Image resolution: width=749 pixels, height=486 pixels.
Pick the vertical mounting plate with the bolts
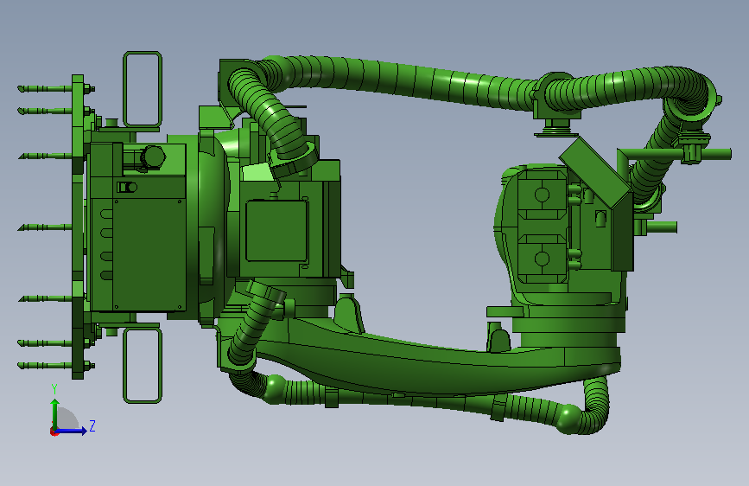[x=78, y=227]
